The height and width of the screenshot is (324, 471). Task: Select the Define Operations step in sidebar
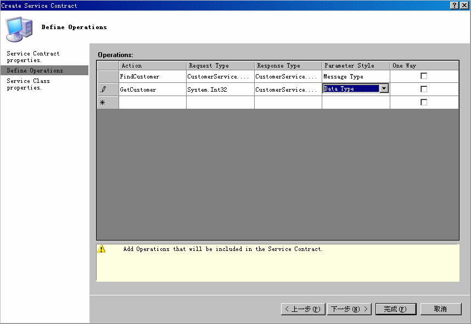pos(35,70)
